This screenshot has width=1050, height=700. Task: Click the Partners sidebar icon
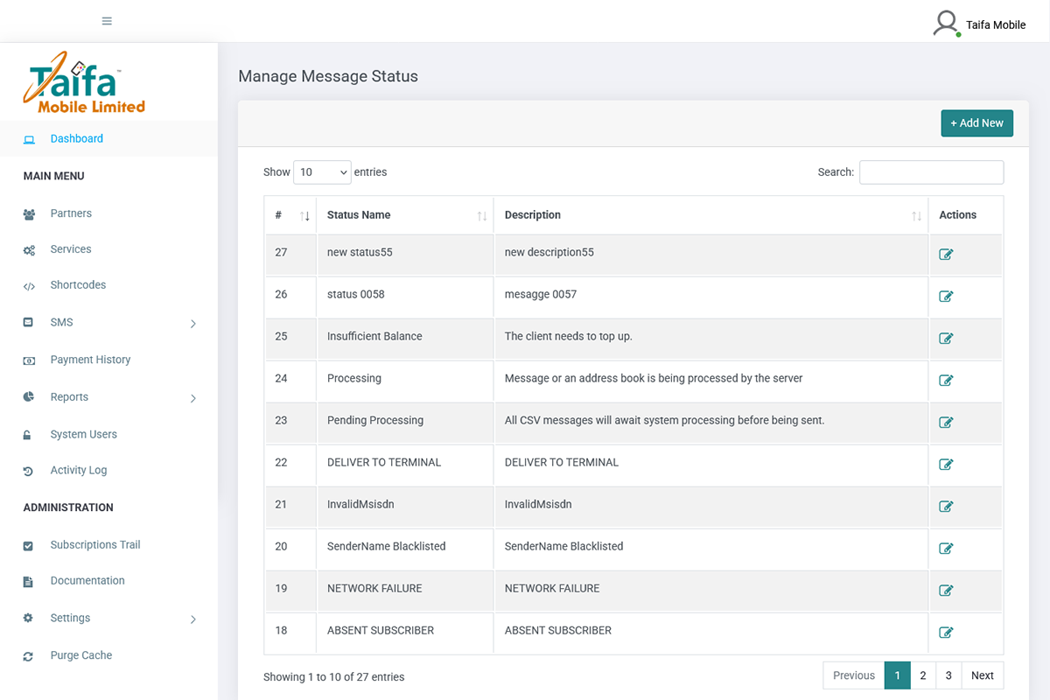pyautogui.click(x=29, y=213)
